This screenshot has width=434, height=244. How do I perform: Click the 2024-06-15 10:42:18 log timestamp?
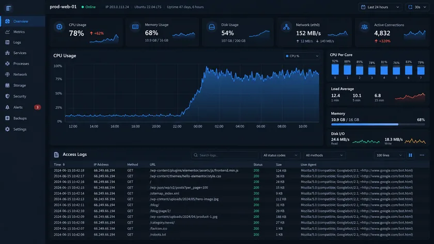coord(69,171)
